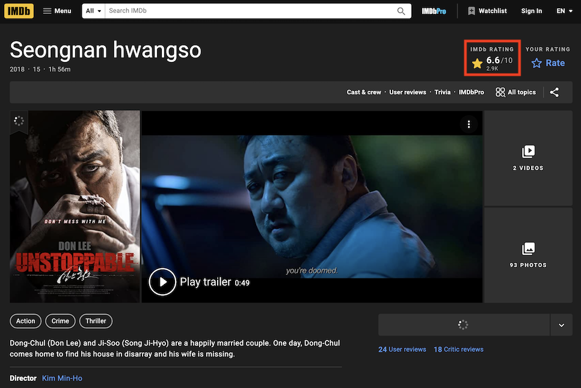Open the 93 Photos tile
This screenshot has height=388, width=581.
point(528,255)
